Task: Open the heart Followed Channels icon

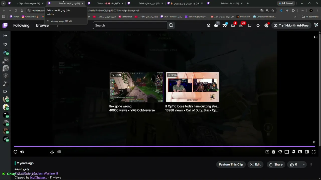Action: [5, 44]
